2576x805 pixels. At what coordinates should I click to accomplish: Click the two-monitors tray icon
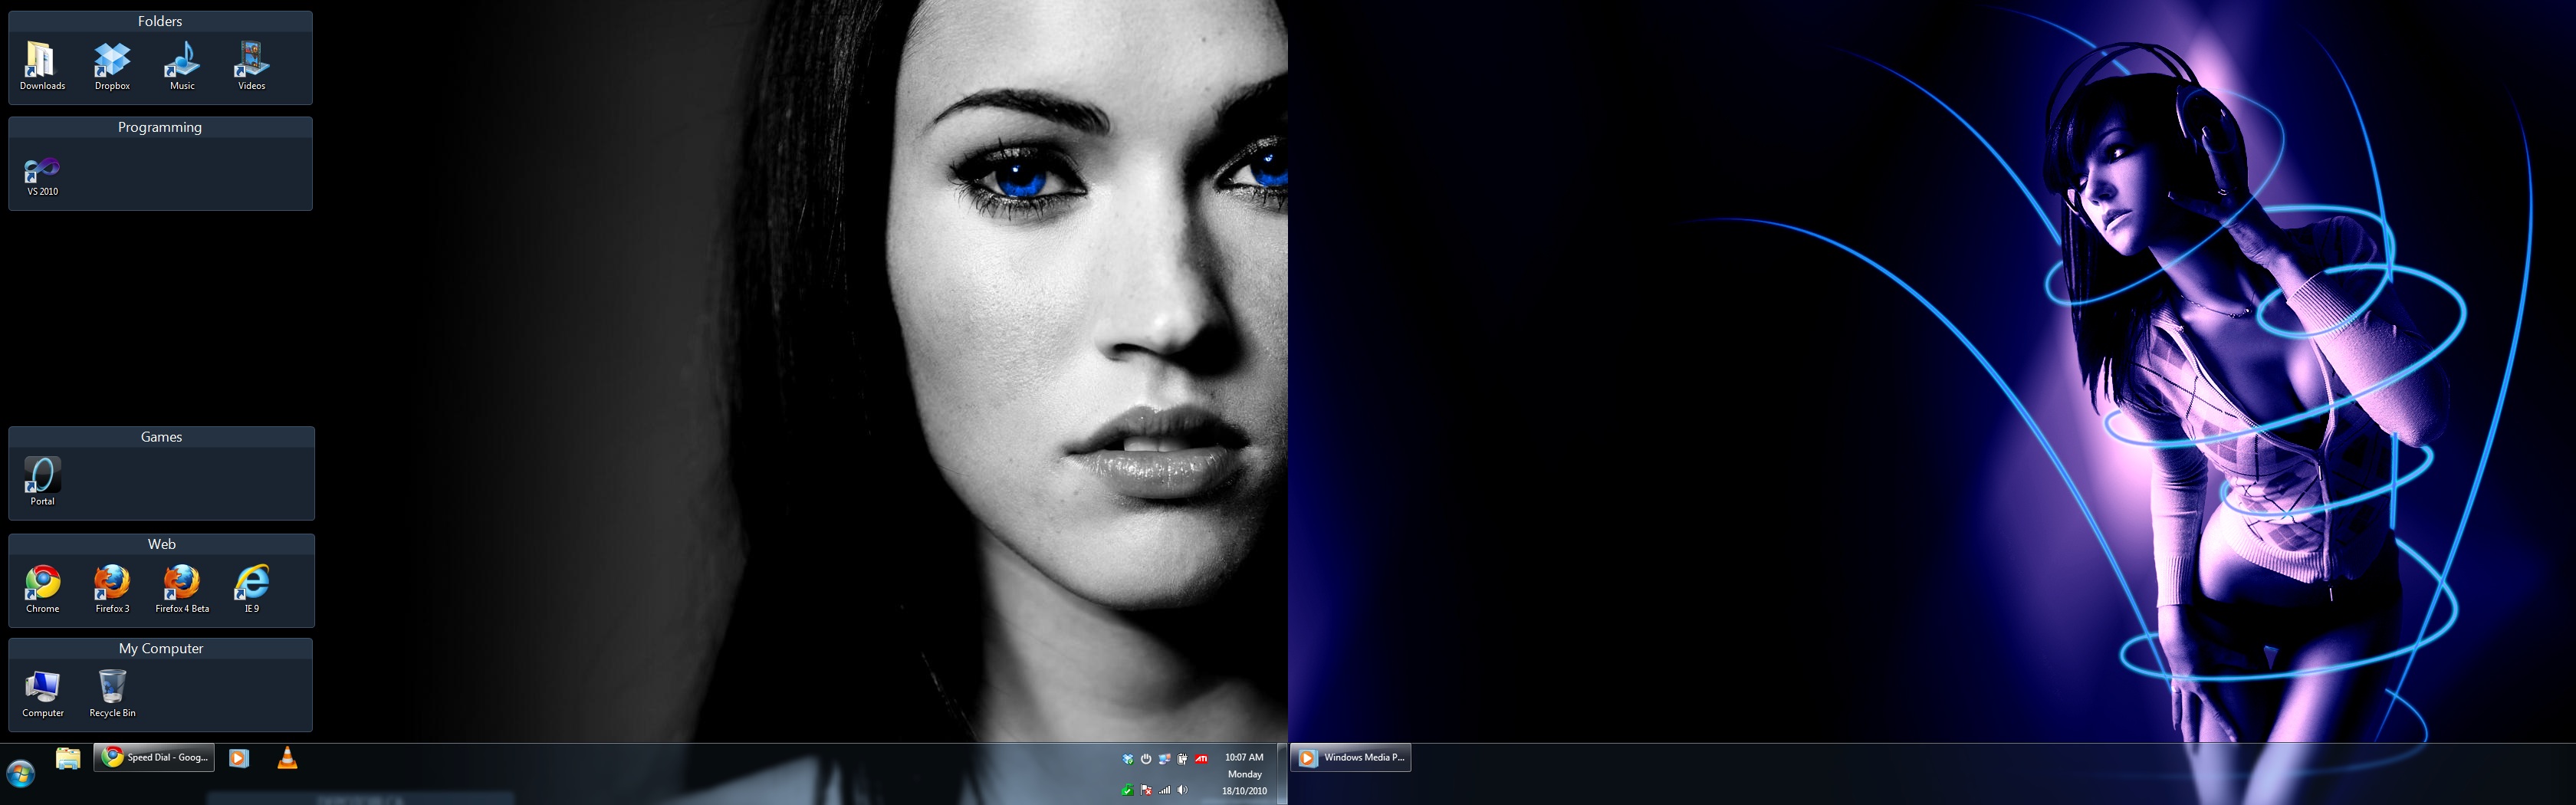(1164, 759)
